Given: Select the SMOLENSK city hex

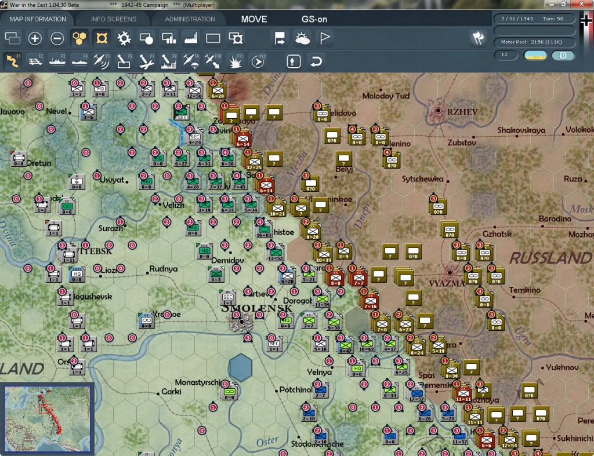Looking at the screenshot, I should [x=241, y=322].
